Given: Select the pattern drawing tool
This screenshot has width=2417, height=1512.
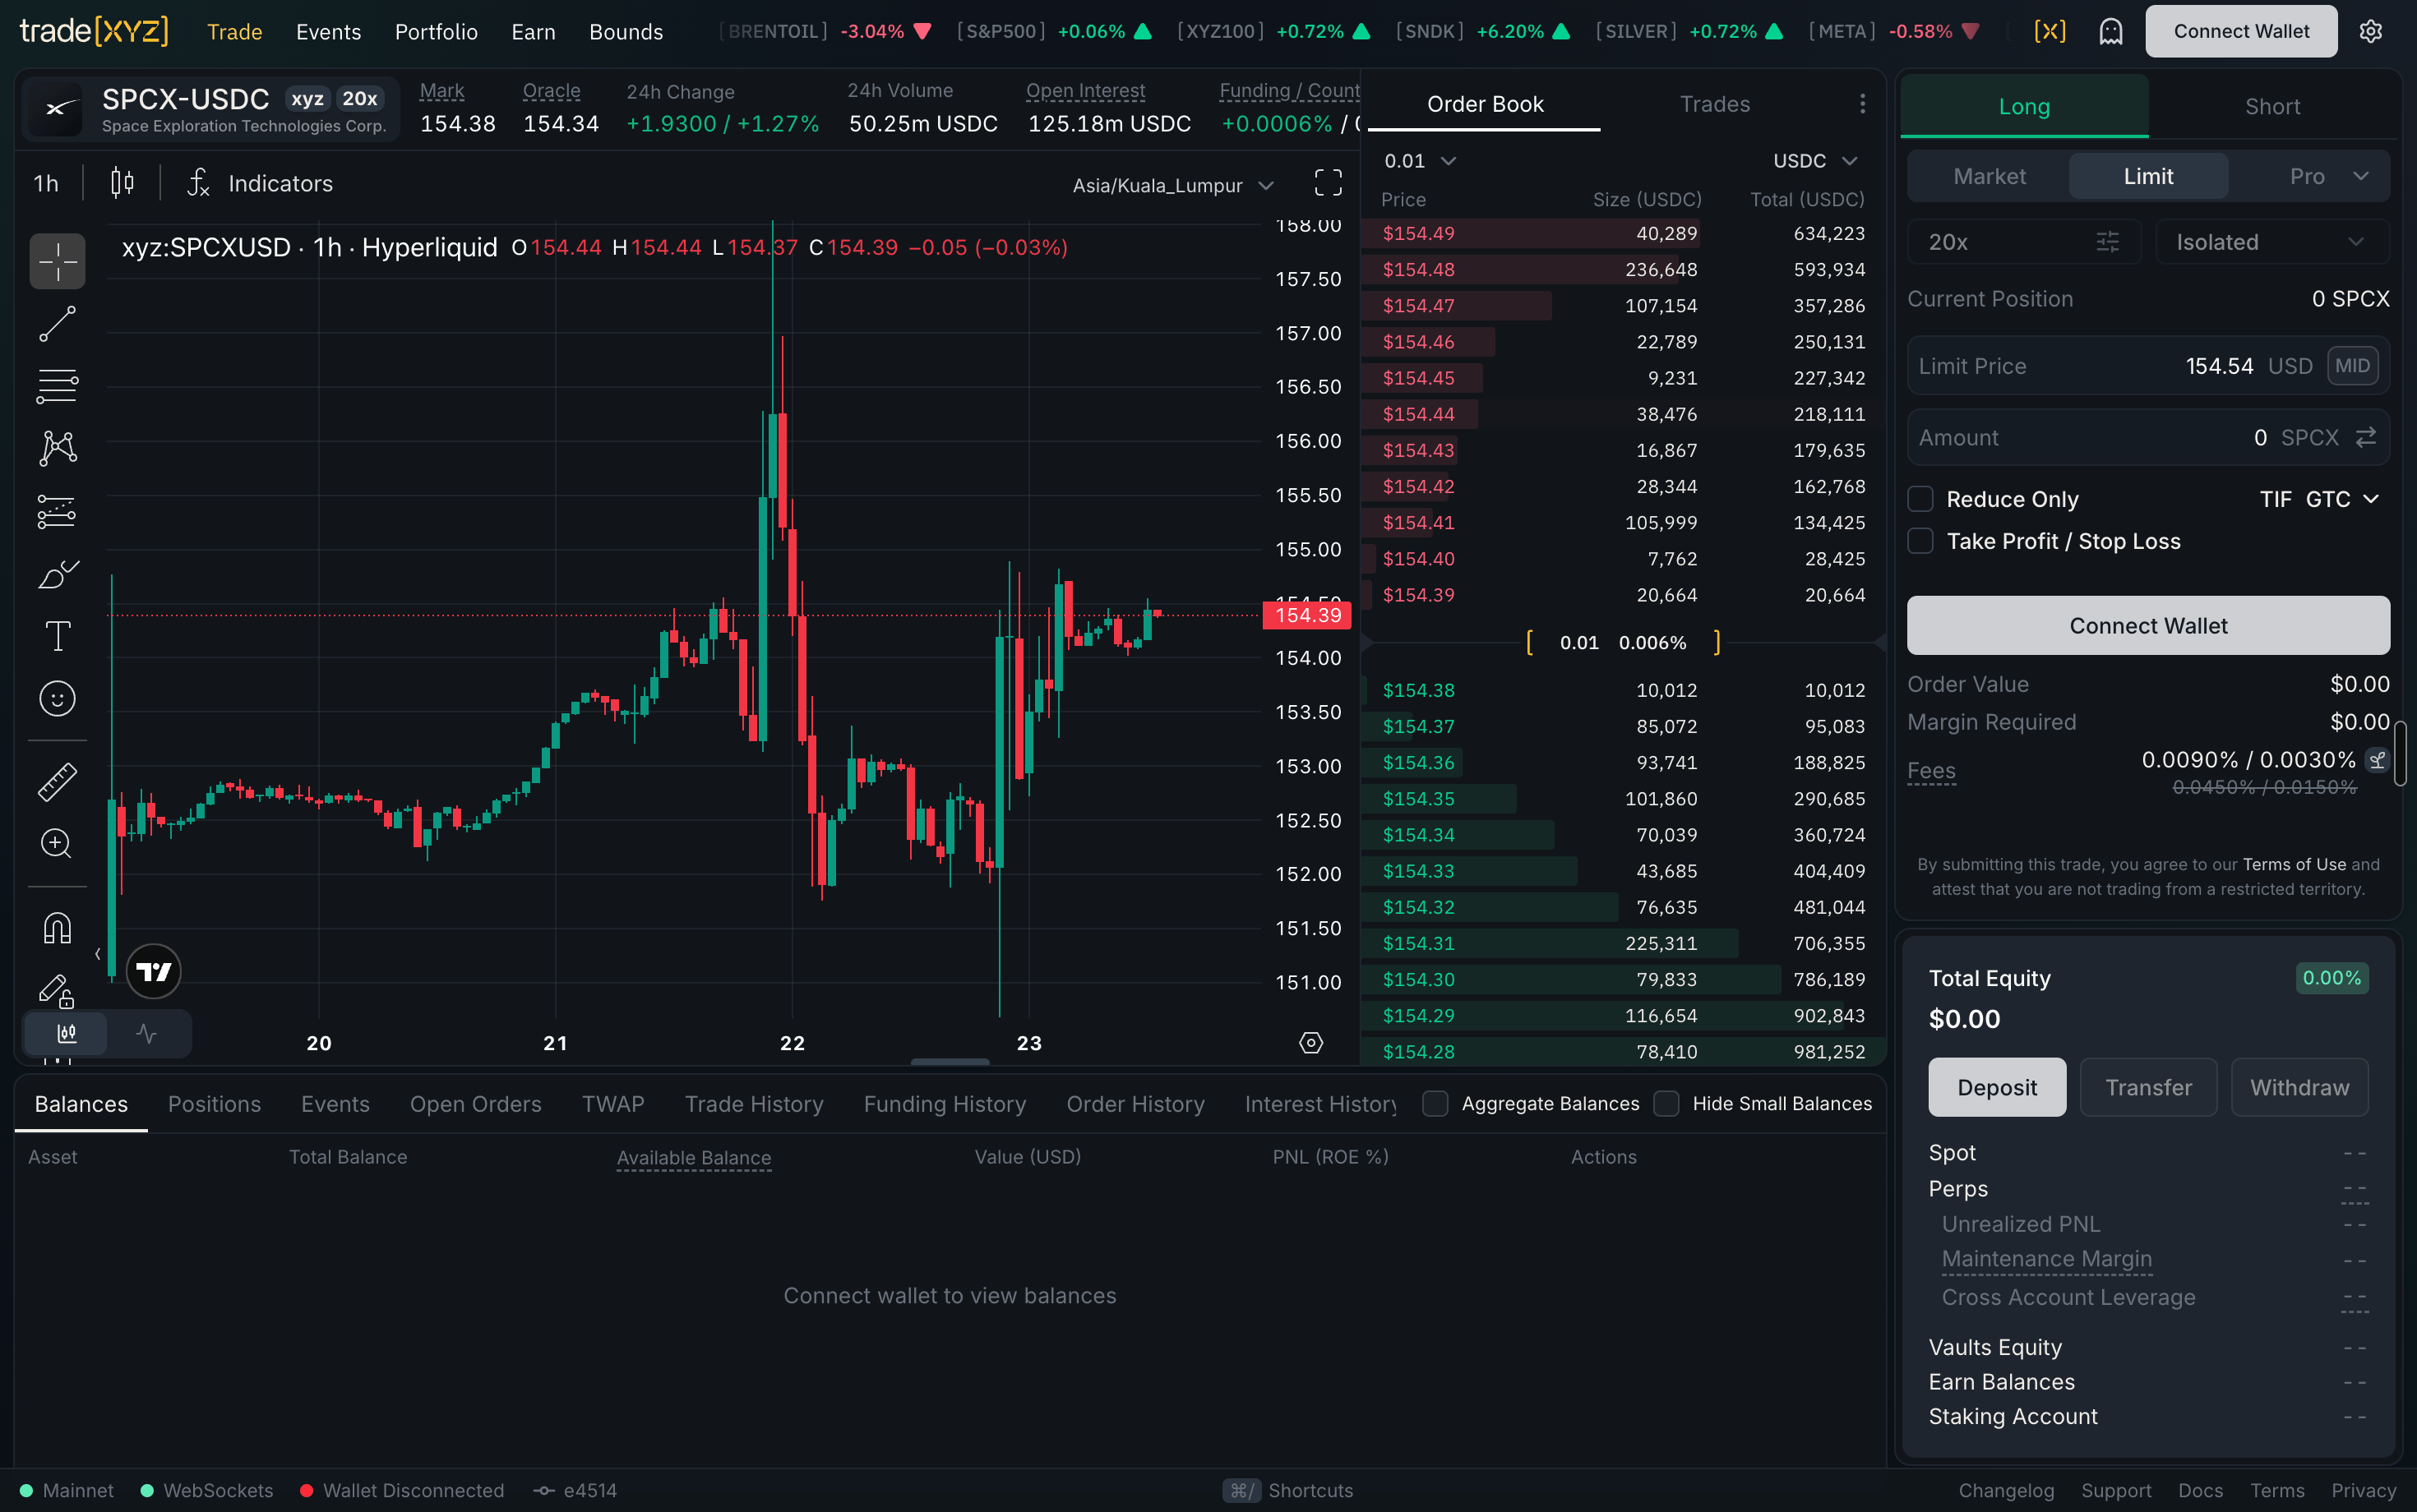Looking at the screenshot, I should [57, 448].
